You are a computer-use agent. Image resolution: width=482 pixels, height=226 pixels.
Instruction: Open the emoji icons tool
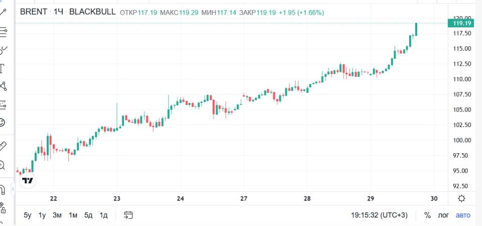click(x=2, y=123)
